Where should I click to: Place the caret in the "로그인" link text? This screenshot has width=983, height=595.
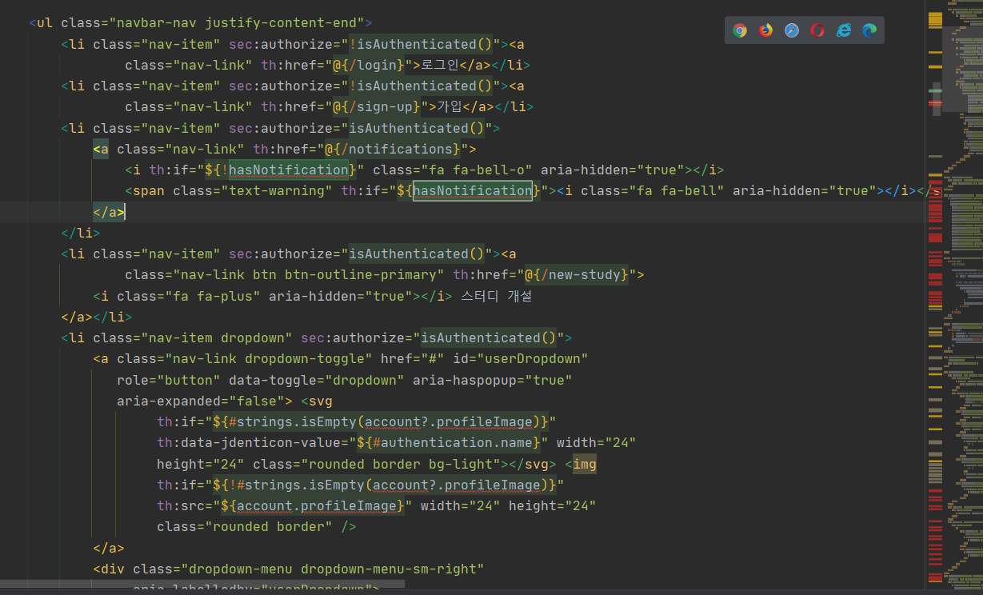click(x=440, y=65)
